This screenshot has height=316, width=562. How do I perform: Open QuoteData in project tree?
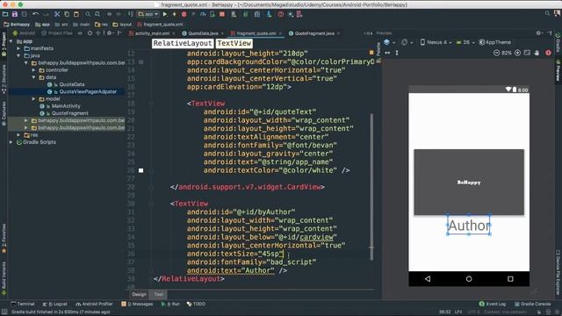[72, 84]
